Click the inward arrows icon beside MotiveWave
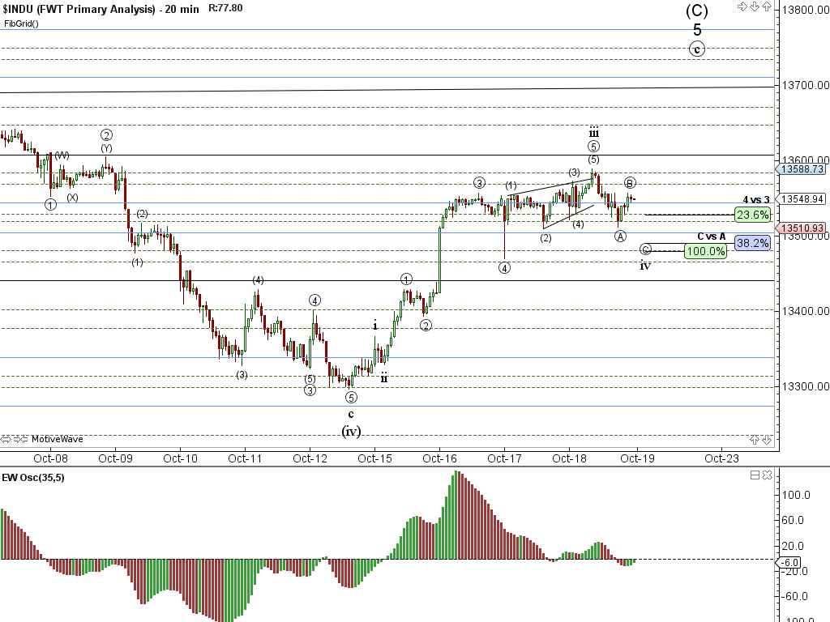Viewport: 830px width, 622px height. click(x=21, y=439)
